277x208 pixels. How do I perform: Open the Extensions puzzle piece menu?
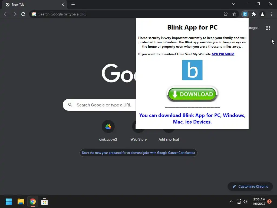254,14
